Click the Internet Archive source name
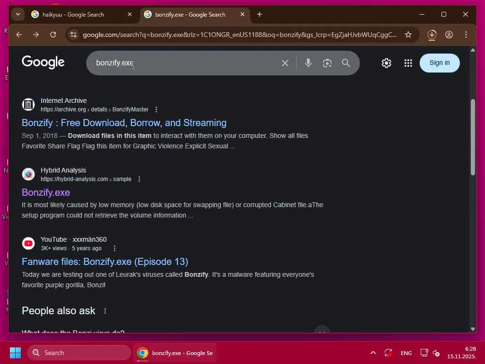The height and width of the screenshot is (364, 485). (x=64, y=100)
